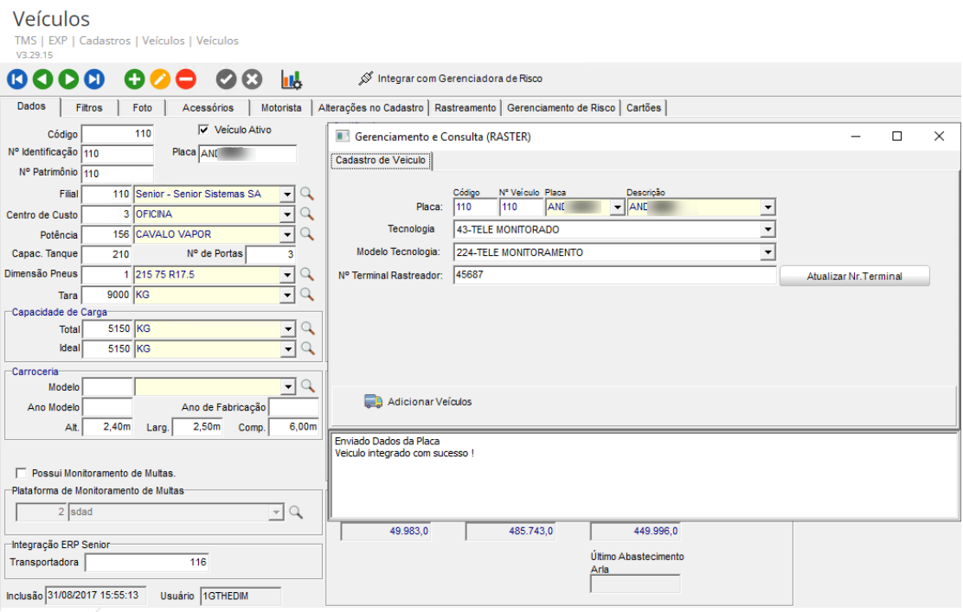Go to previous record arrow

pos(42,80)
